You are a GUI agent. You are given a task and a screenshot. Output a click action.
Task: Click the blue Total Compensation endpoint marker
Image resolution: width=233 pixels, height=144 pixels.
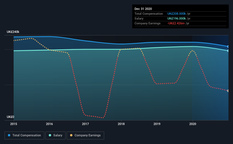tap(228, 46)
